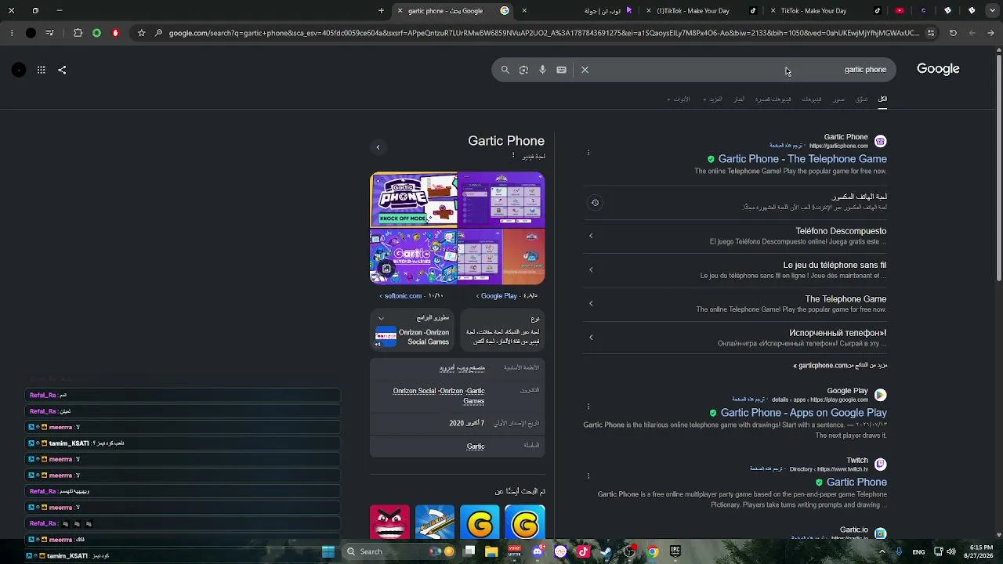This screenshot has width=1003, height=564.
Task: Click the Gartic Phone site favicon
Action: (881, 141)
